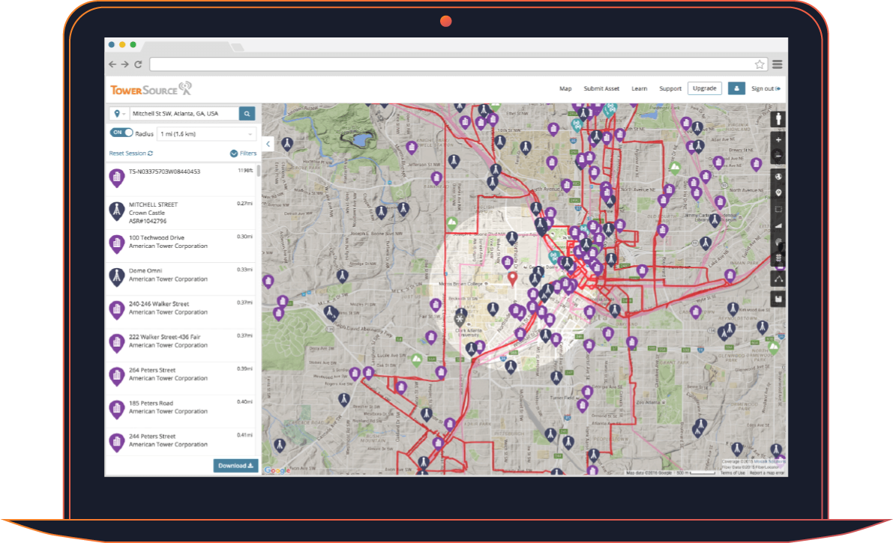Screen dimensions: 893x543
Task: Go back in the browser
Action: (112, 64)
